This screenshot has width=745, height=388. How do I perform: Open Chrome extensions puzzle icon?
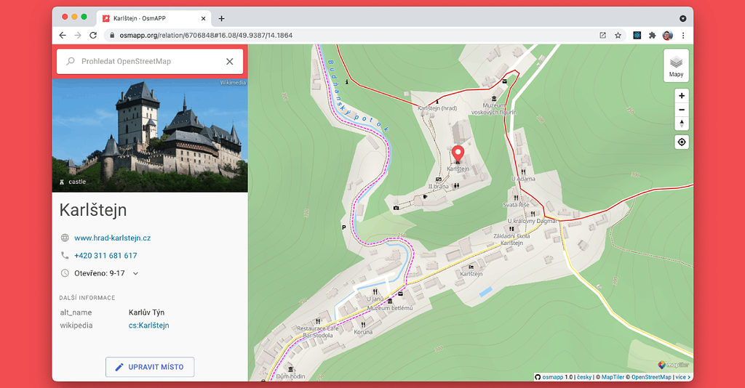pos(652,35)
